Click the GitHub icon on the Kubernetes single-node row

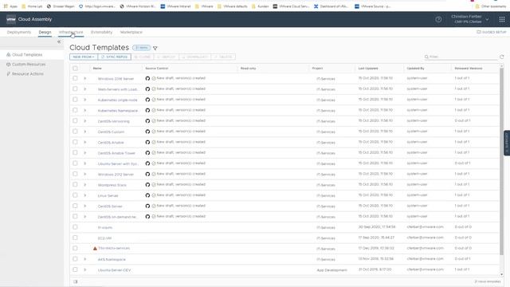pos(147,100)
